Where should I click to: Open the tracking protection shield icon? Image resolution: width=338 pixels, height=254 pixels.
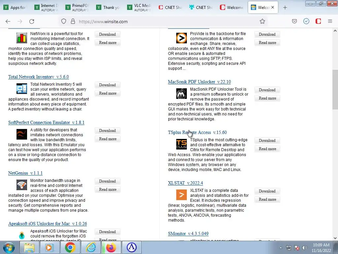click(x=64, y=21)
